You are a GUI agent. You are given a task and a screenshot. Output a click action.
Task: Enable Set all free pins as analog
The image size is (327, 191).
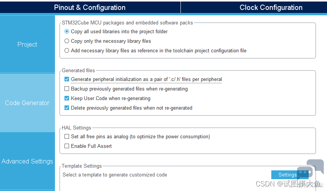(67, 136)
